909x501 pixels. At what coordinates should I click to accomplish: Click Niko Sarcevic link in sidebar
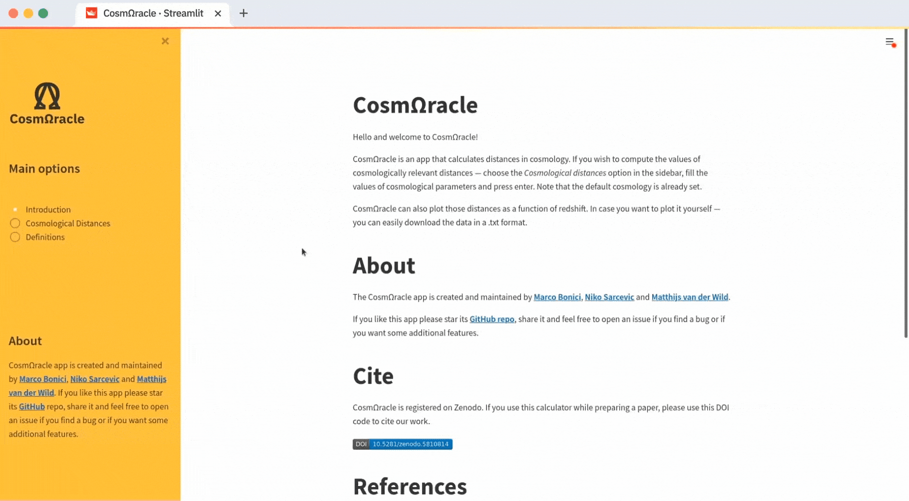coord(94,379)
